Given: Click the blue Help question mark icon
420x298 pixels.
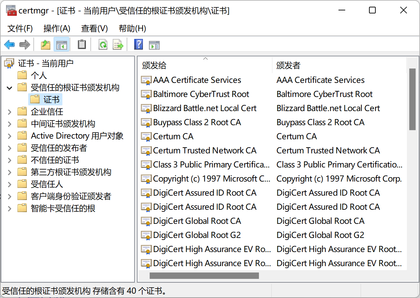Looking at the screenshot, I should point(138,44).
